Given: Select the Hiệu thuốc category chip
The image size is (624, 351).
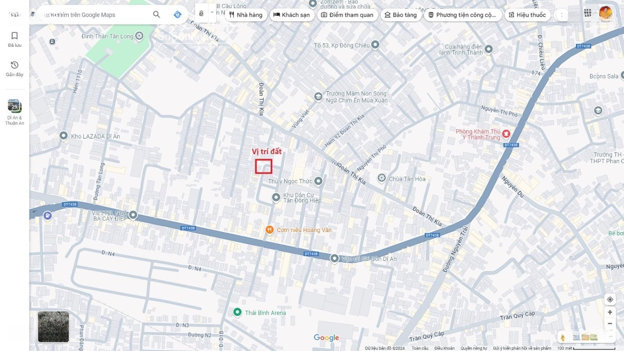Looking at the screenshot, I should pos(527,15).
